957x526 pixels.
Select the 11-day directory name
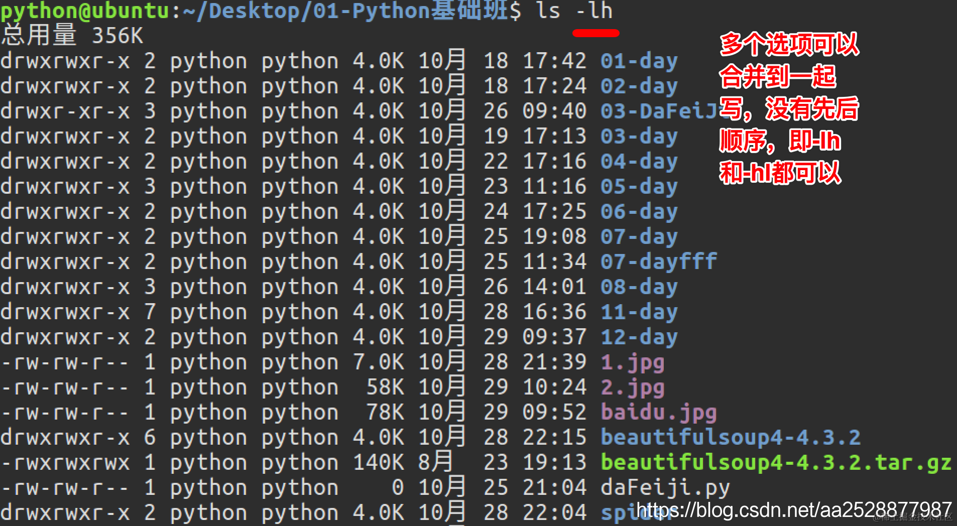point(639,313)
